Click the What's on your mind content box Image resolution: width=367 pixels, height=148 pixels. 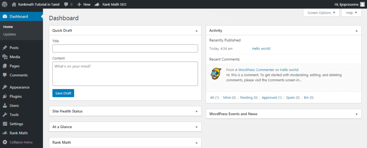tap(125, 74)
